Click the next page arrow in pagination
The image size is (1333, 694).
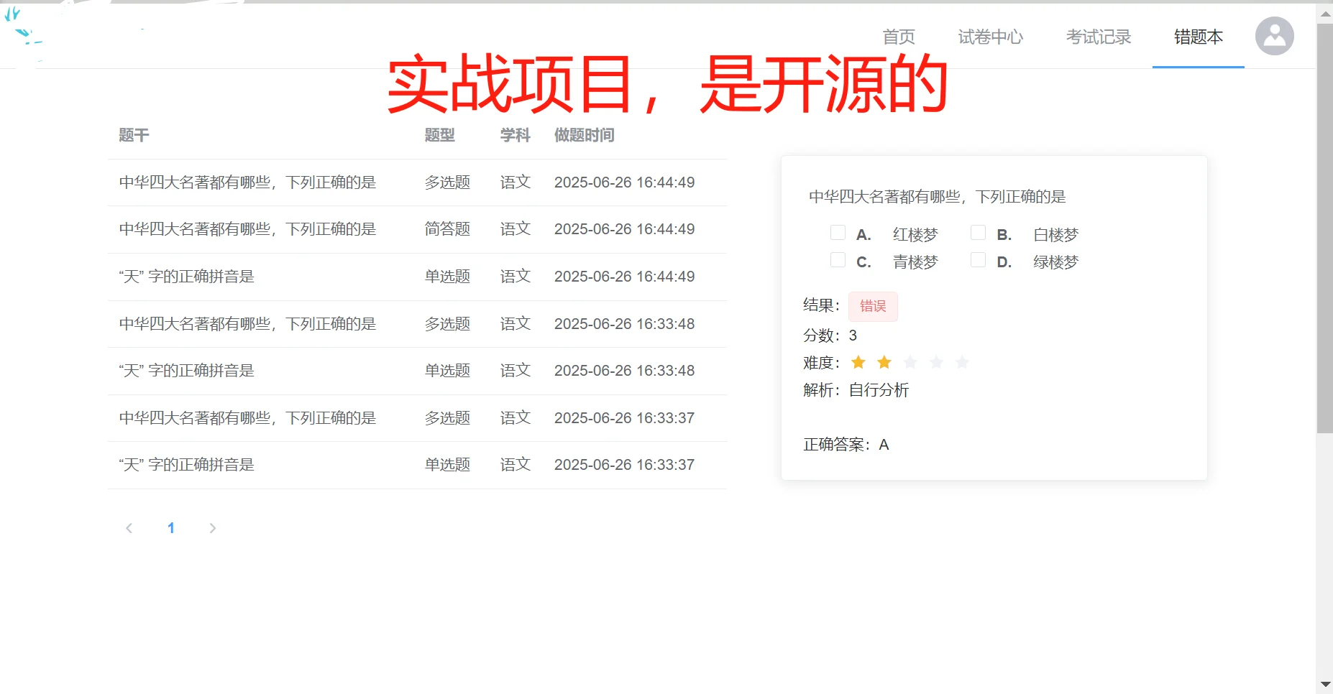tap(212, 528)
